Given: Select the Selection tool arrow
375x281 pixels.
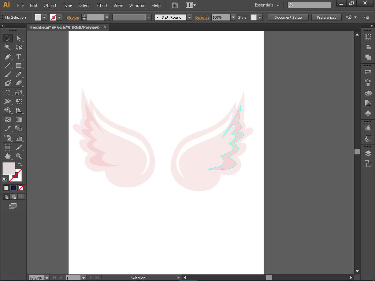Looking at the screenshot, I should pyautogui.click(x=8, y=38).
